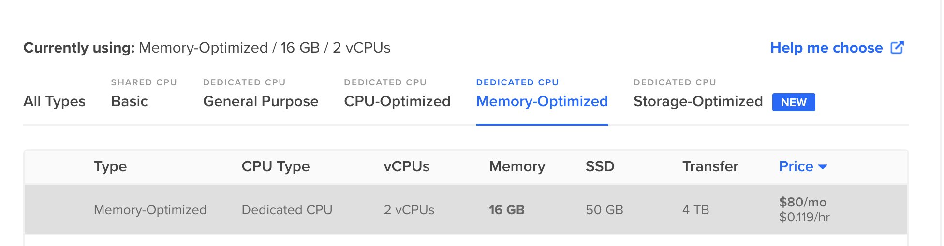Viewport: 944px width, 246px height.
Task: Click the Memory column header
Action: click(517, 166)
